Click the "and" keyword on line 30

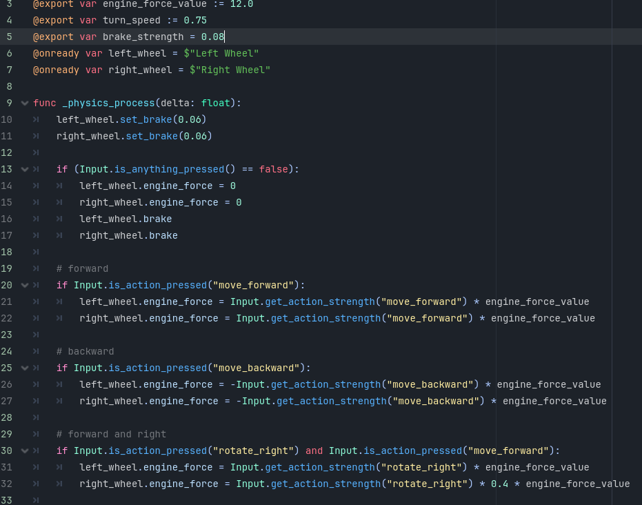[x=314, y=451]
